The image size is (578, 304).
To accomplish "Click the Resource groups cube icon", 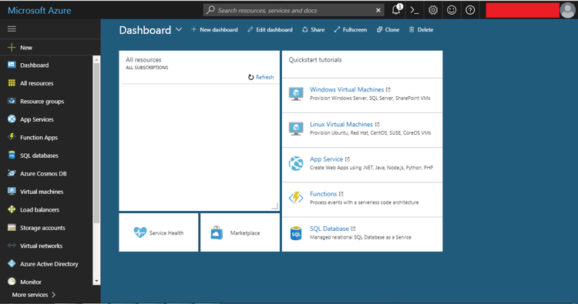I will (x=12, y=101).
